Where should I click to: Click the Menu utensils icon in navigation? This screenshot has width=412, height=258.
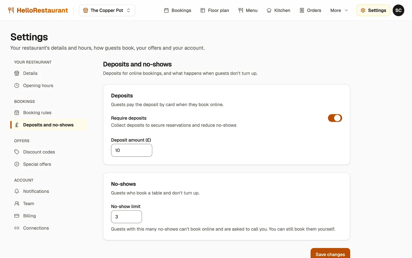241,10
